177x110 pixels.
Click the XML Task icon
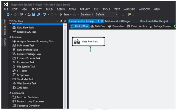point(14,88)
